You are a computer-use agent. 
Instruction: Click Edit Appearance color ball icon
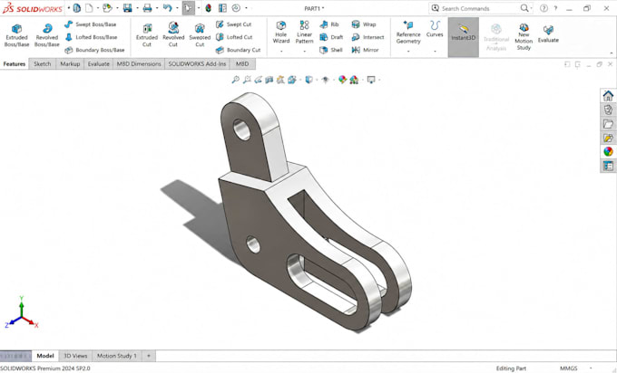[x=342, y=80]
